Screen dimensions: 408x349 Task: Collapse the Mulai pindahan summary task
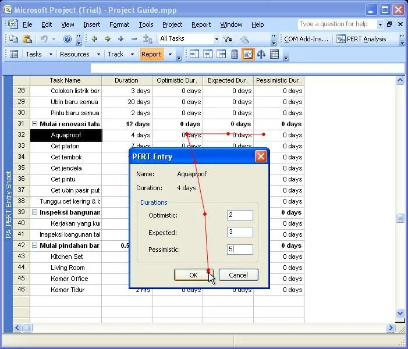[34, 245]
